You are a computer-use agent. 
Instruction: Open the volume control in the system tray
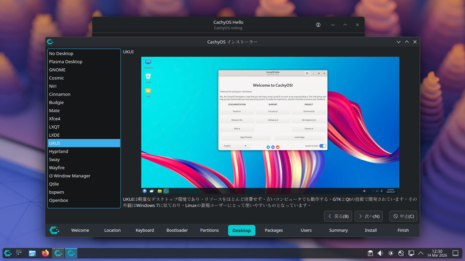pyautogui.click(x=381, y=253)
